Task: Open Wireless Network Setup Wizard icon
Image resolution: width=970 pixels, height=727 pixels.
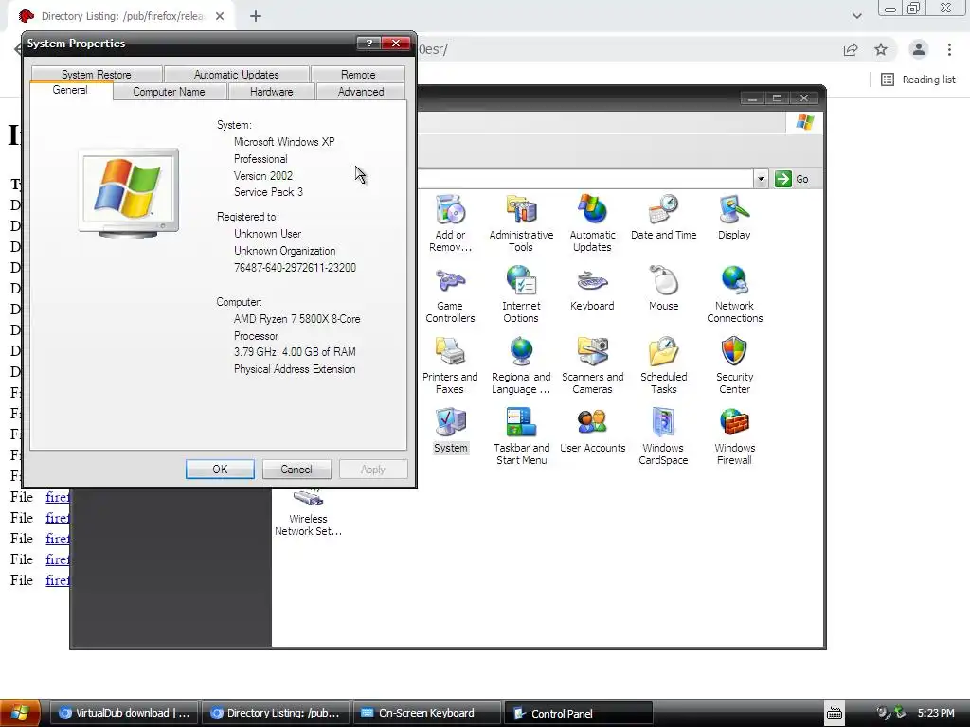Action: (308, 513)
